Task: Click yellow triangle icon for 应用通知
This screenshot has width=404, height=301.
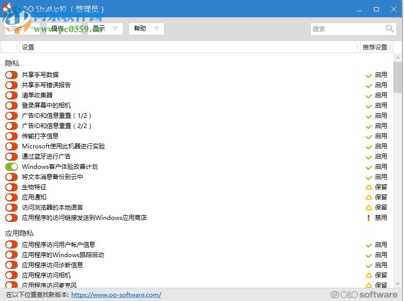Action: 369,197
